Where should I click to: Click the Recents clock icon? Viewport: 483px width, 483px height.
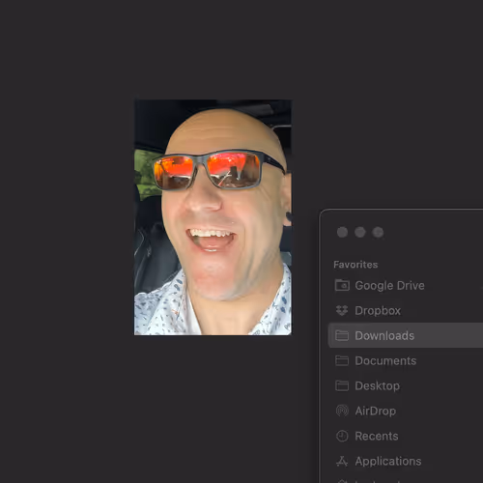tap(342, 436)
